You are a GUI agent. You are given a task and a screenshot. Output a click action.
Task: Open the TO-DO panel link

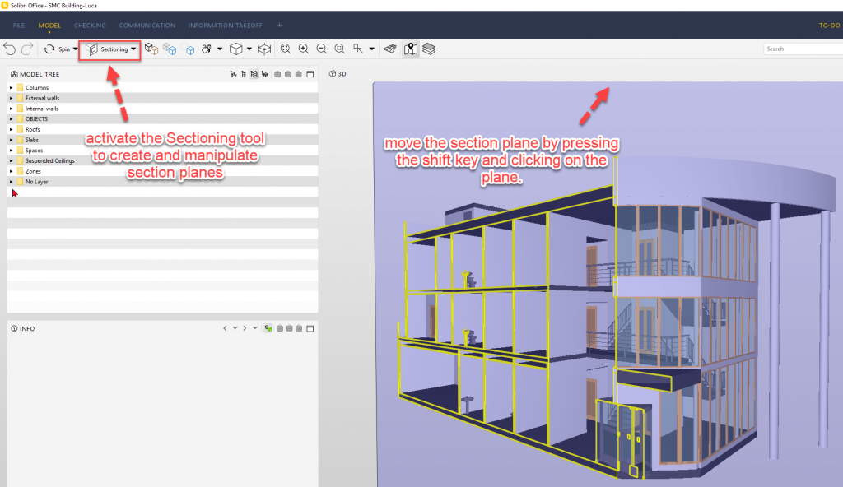tap(829, 26)
